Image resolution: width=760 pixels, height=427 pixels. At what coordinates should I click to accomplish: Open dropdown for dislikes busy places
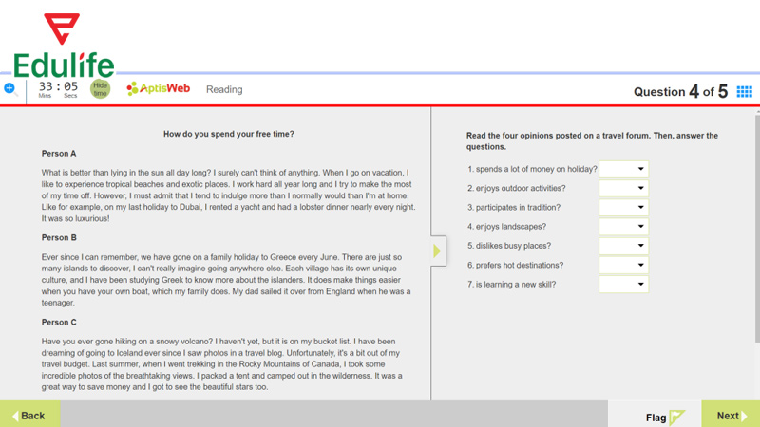tap(623, 246)
